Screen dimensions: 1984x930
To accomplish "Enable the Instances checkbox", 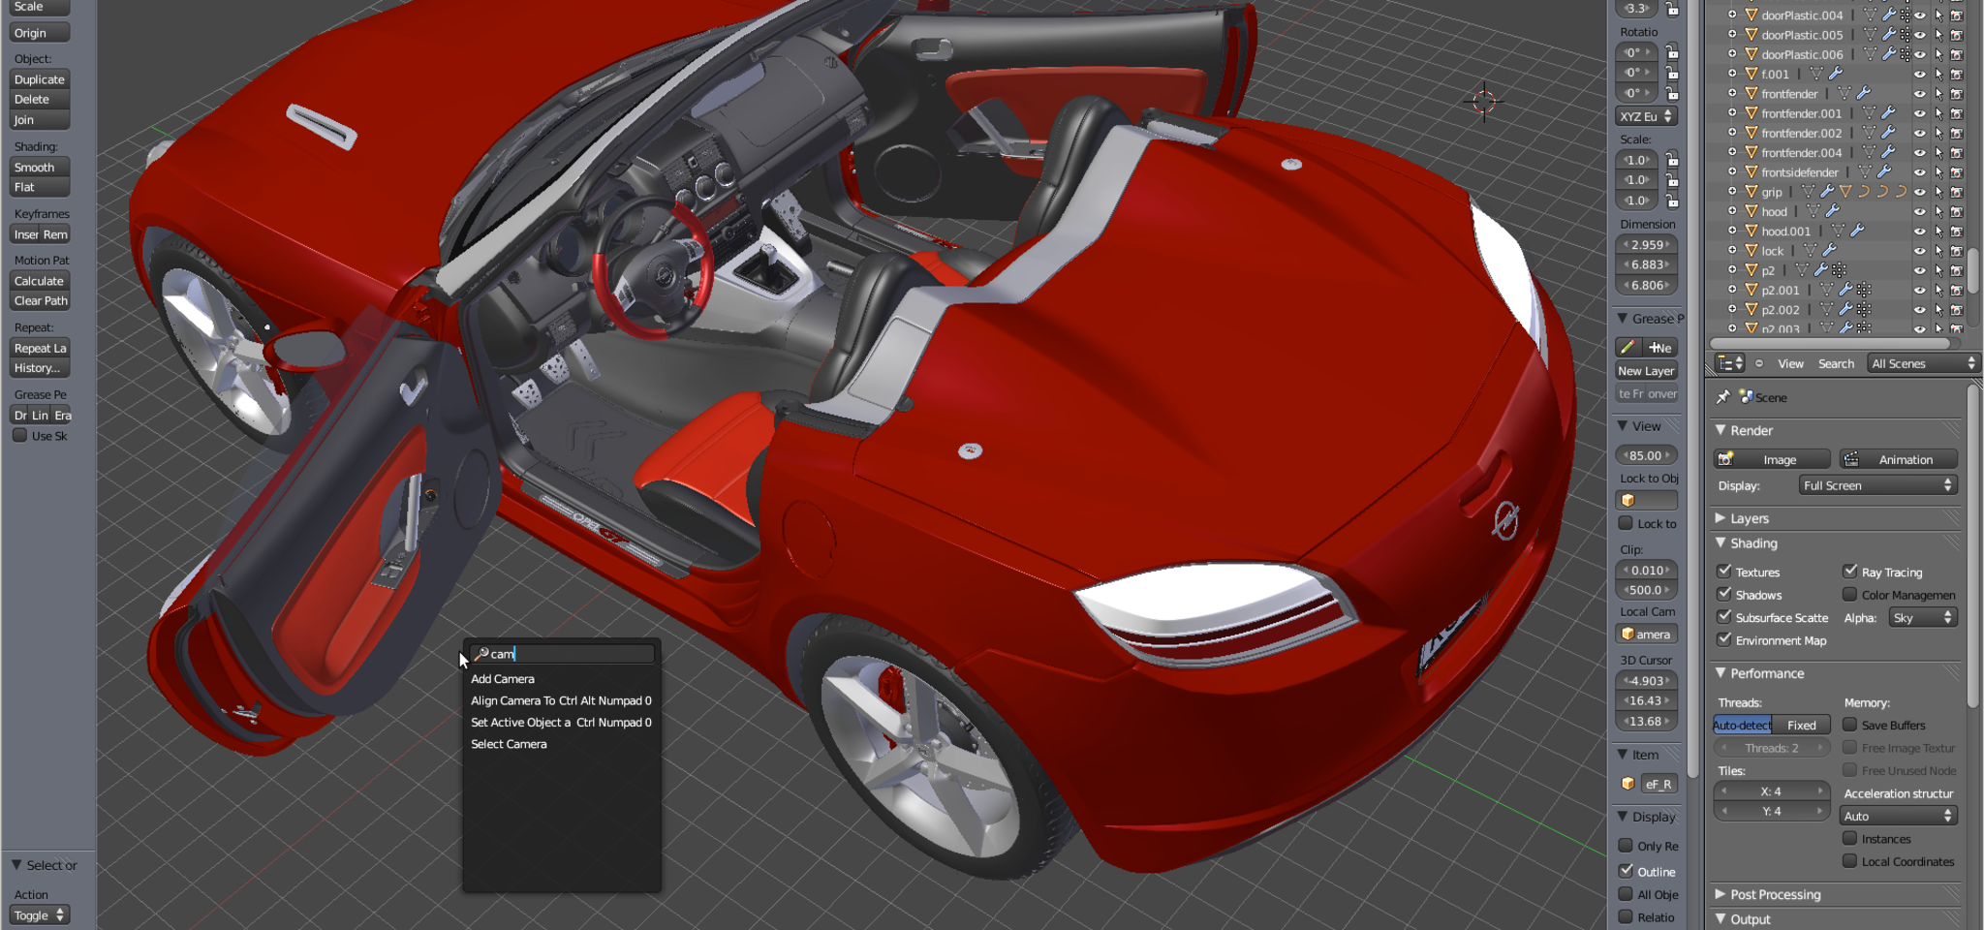I will pyautogui.click(x=1850, y=838).
